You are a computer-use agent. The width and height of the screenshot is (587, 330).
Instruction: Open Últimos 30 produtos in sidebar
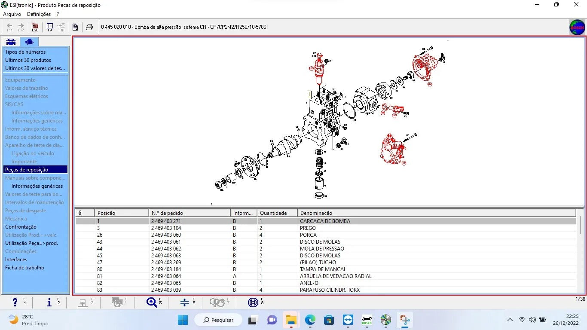[x=28, y=60]
